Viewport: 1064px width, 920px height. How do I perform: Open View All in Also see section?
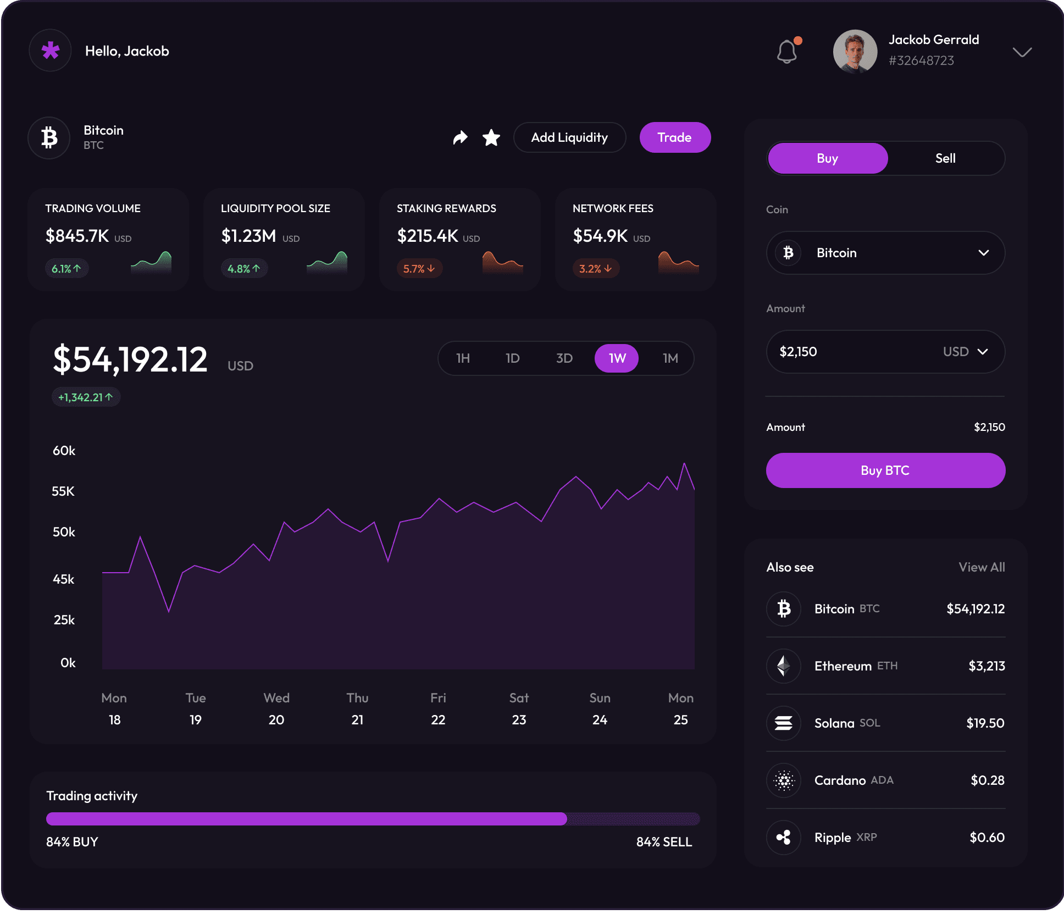pos(982,567)
